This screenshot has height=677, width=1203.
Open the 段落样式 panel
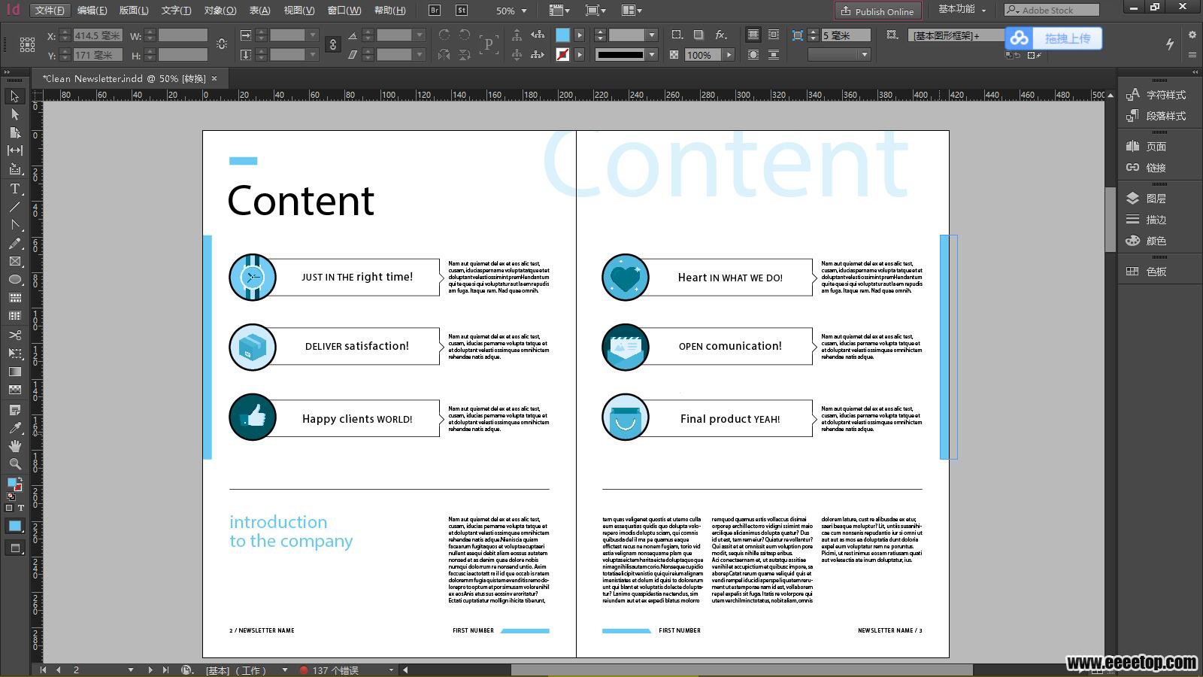(1159, 116)
